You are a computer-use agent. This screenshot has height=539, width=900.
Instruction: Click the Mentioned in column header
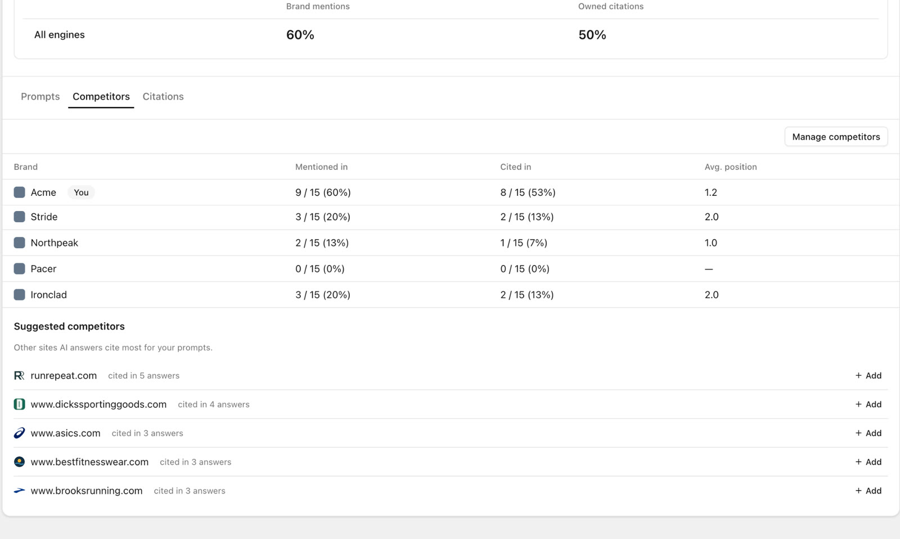321,167
